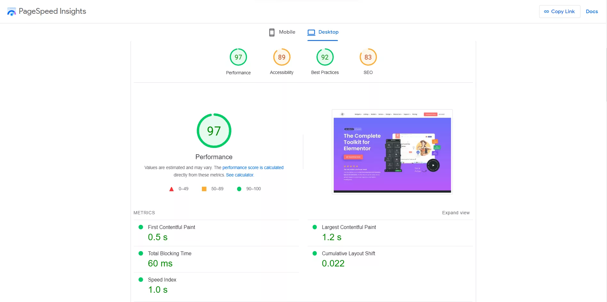Click the desktop laptop icon

tap(311, 32)
